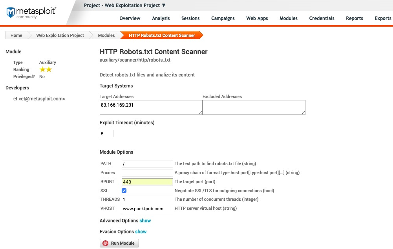Navigate to Web Exploitation Project breadcrumb
Viewport: 393px width, 249px height.
point(60,35)
